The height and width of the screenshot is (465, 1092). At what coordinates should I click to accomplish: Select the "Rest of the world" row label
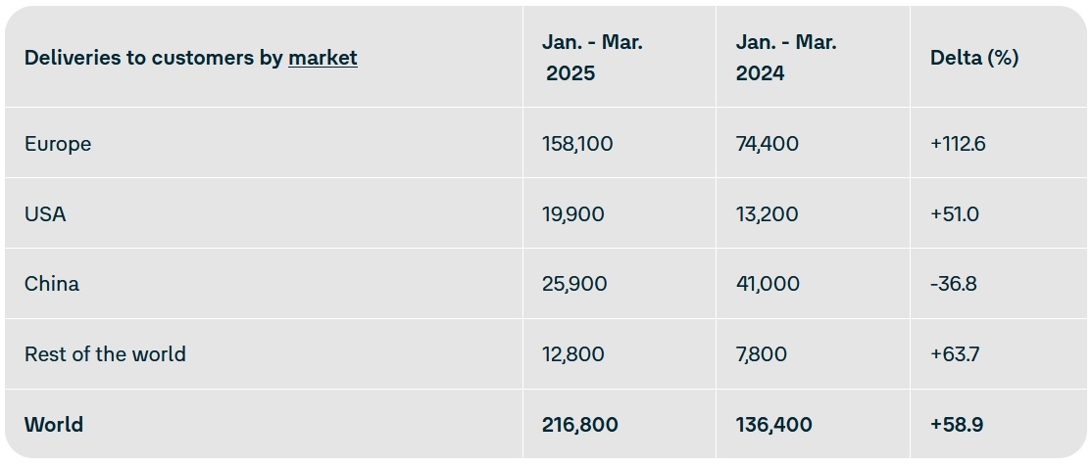point(105,354)
